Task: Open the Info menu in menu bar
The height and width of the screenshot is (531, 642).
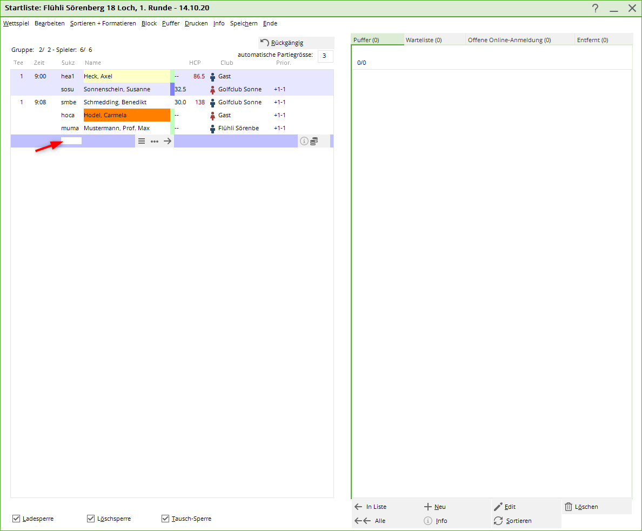Action: click(219, 23)
